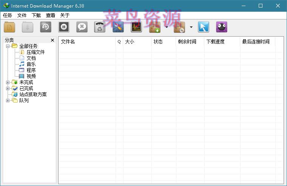Viewport: 287px width, 186px height.
Task: Open the 下载 menu
Action: [x=36, y=15]
